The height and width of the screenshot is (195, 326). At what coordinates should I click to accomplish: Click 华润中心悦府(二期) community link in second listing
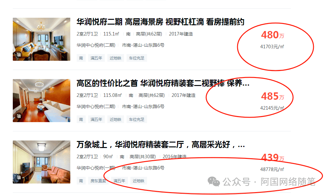point(96,106)
